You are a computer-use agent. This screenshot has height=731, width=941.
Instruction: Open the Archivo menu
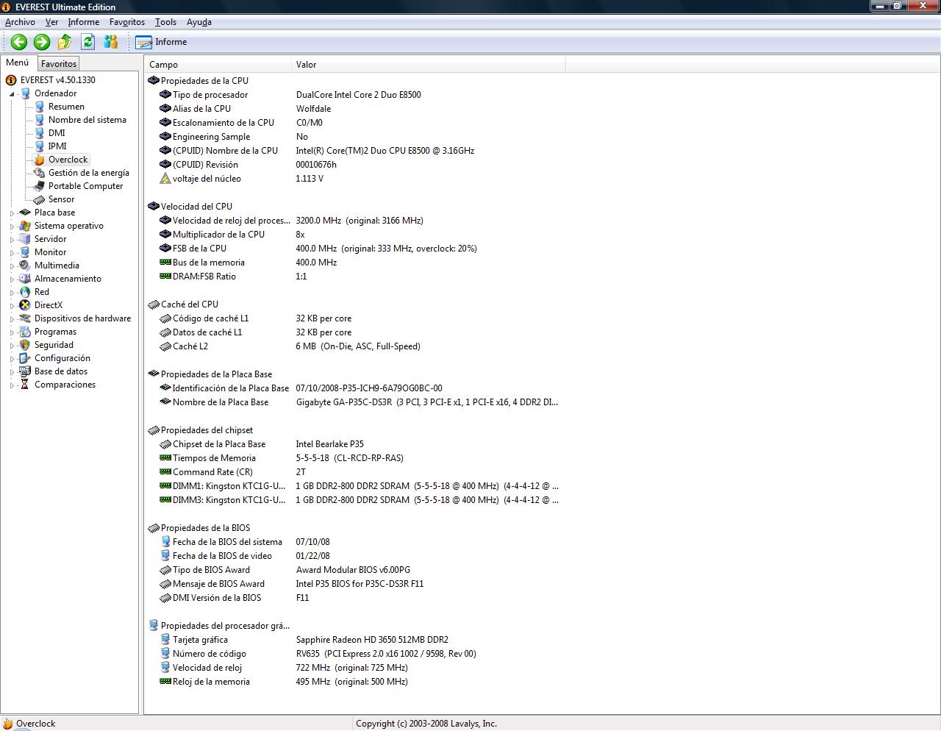[x=20, y=22]
